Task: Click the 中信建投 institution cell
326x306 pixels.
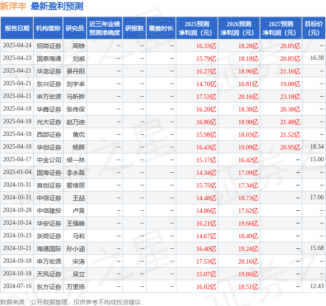Action: pos(49,211)
